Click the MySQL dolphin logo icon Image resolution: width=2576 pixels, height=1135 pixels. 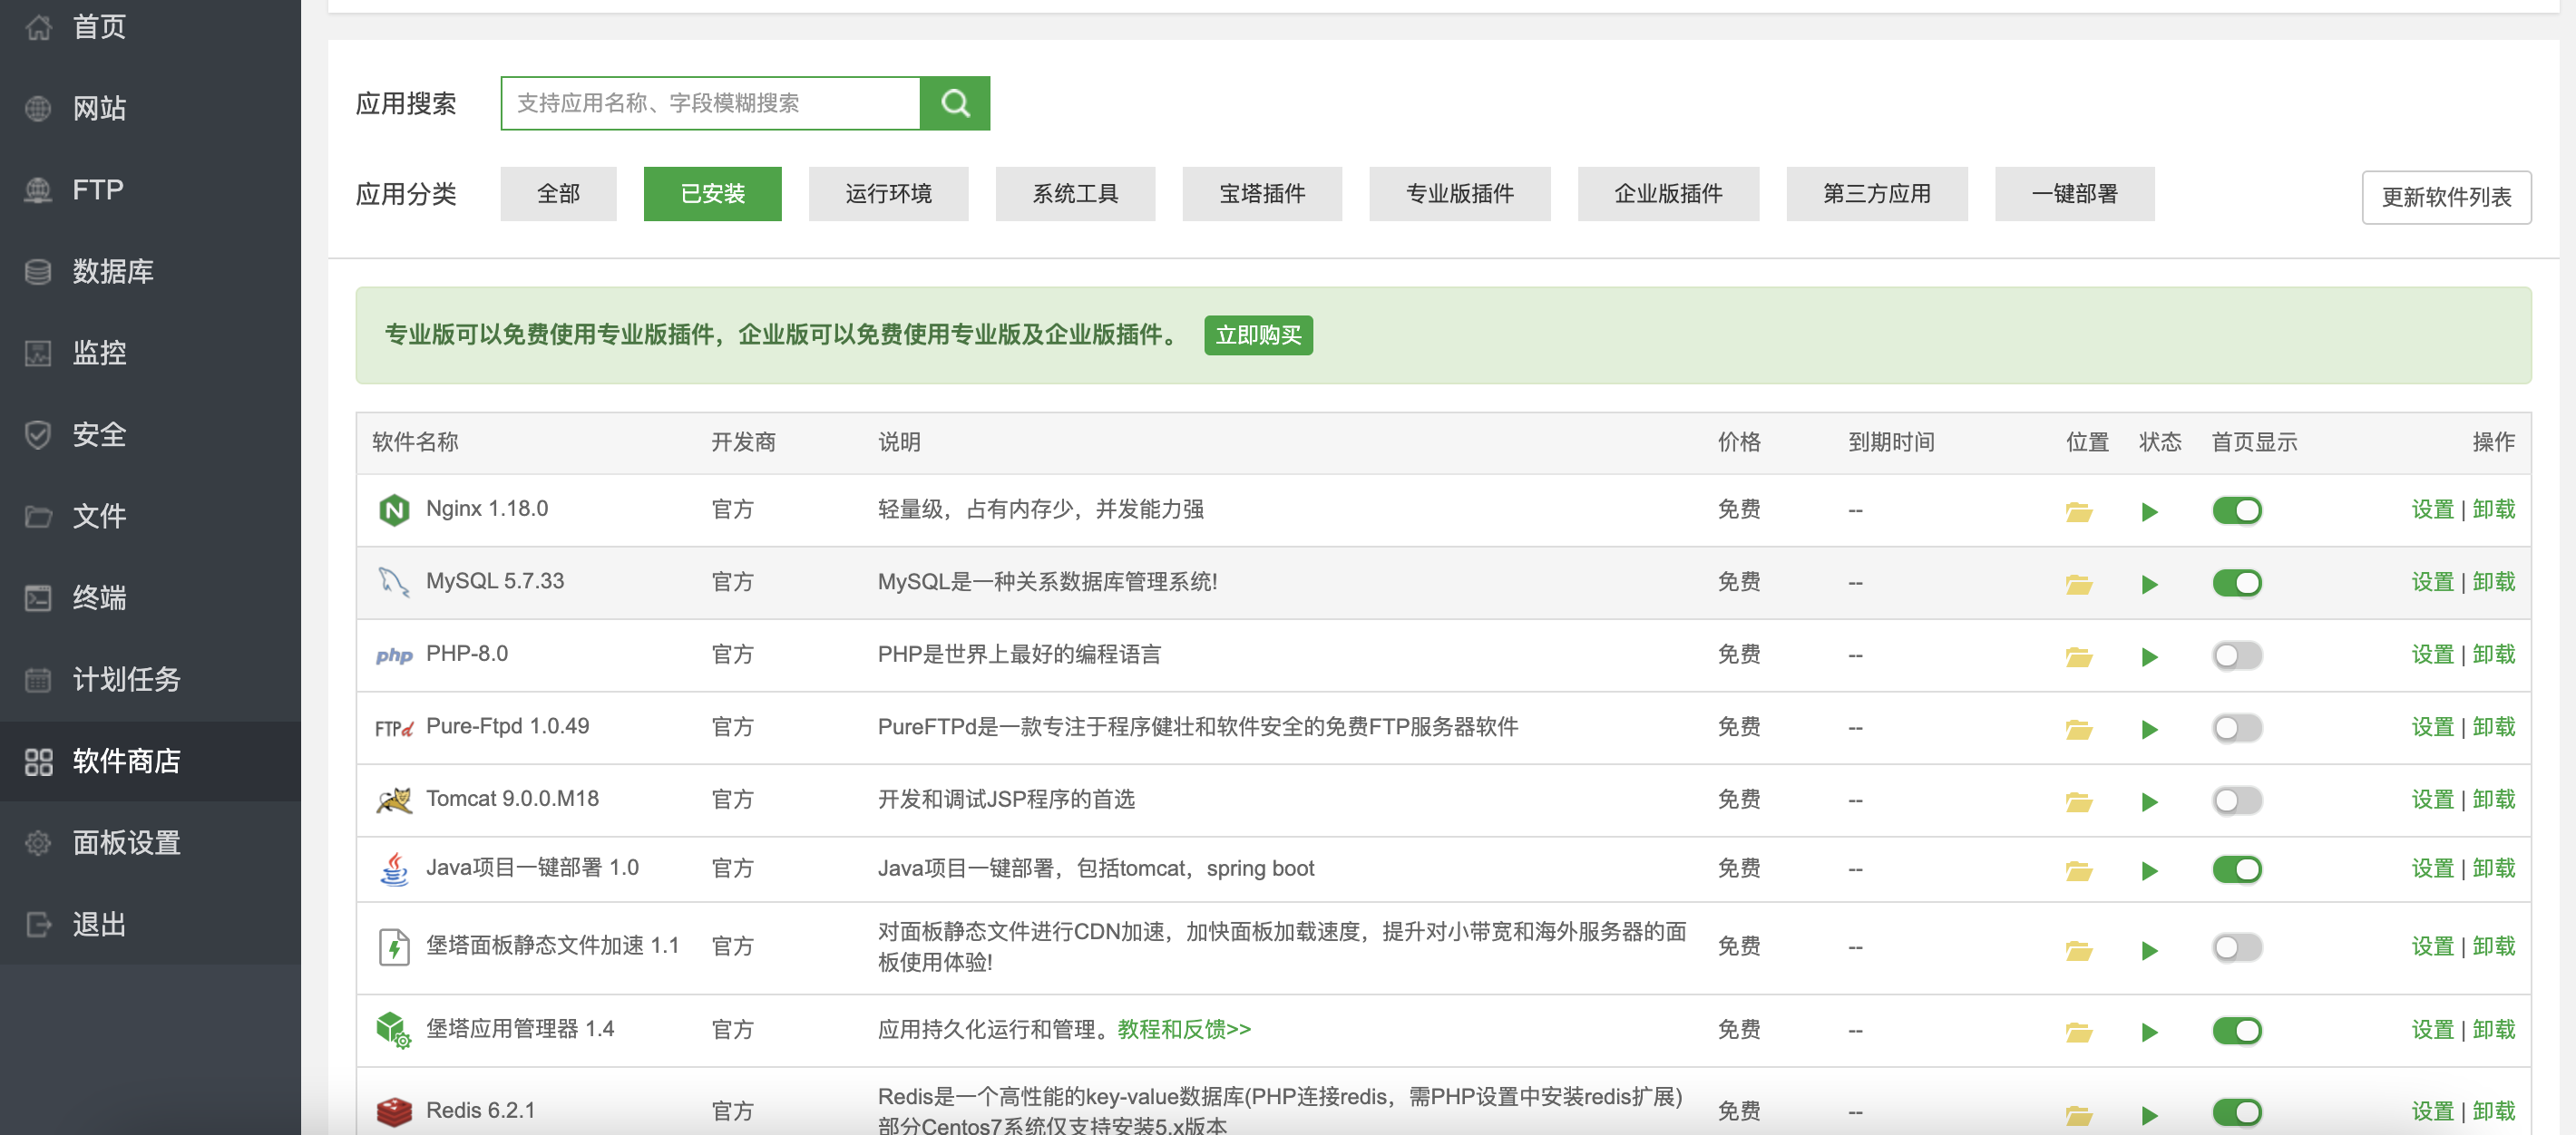pos(394,581)
